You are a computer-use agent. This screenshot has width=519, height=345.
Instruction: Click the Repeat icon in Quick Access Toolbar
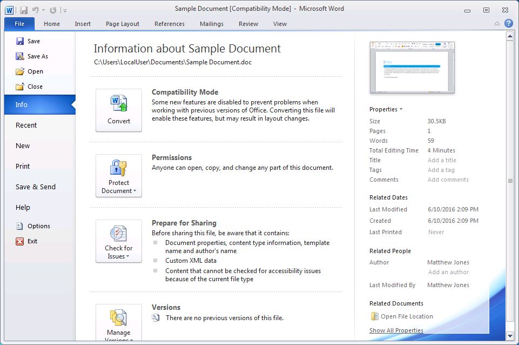point(53,10)
